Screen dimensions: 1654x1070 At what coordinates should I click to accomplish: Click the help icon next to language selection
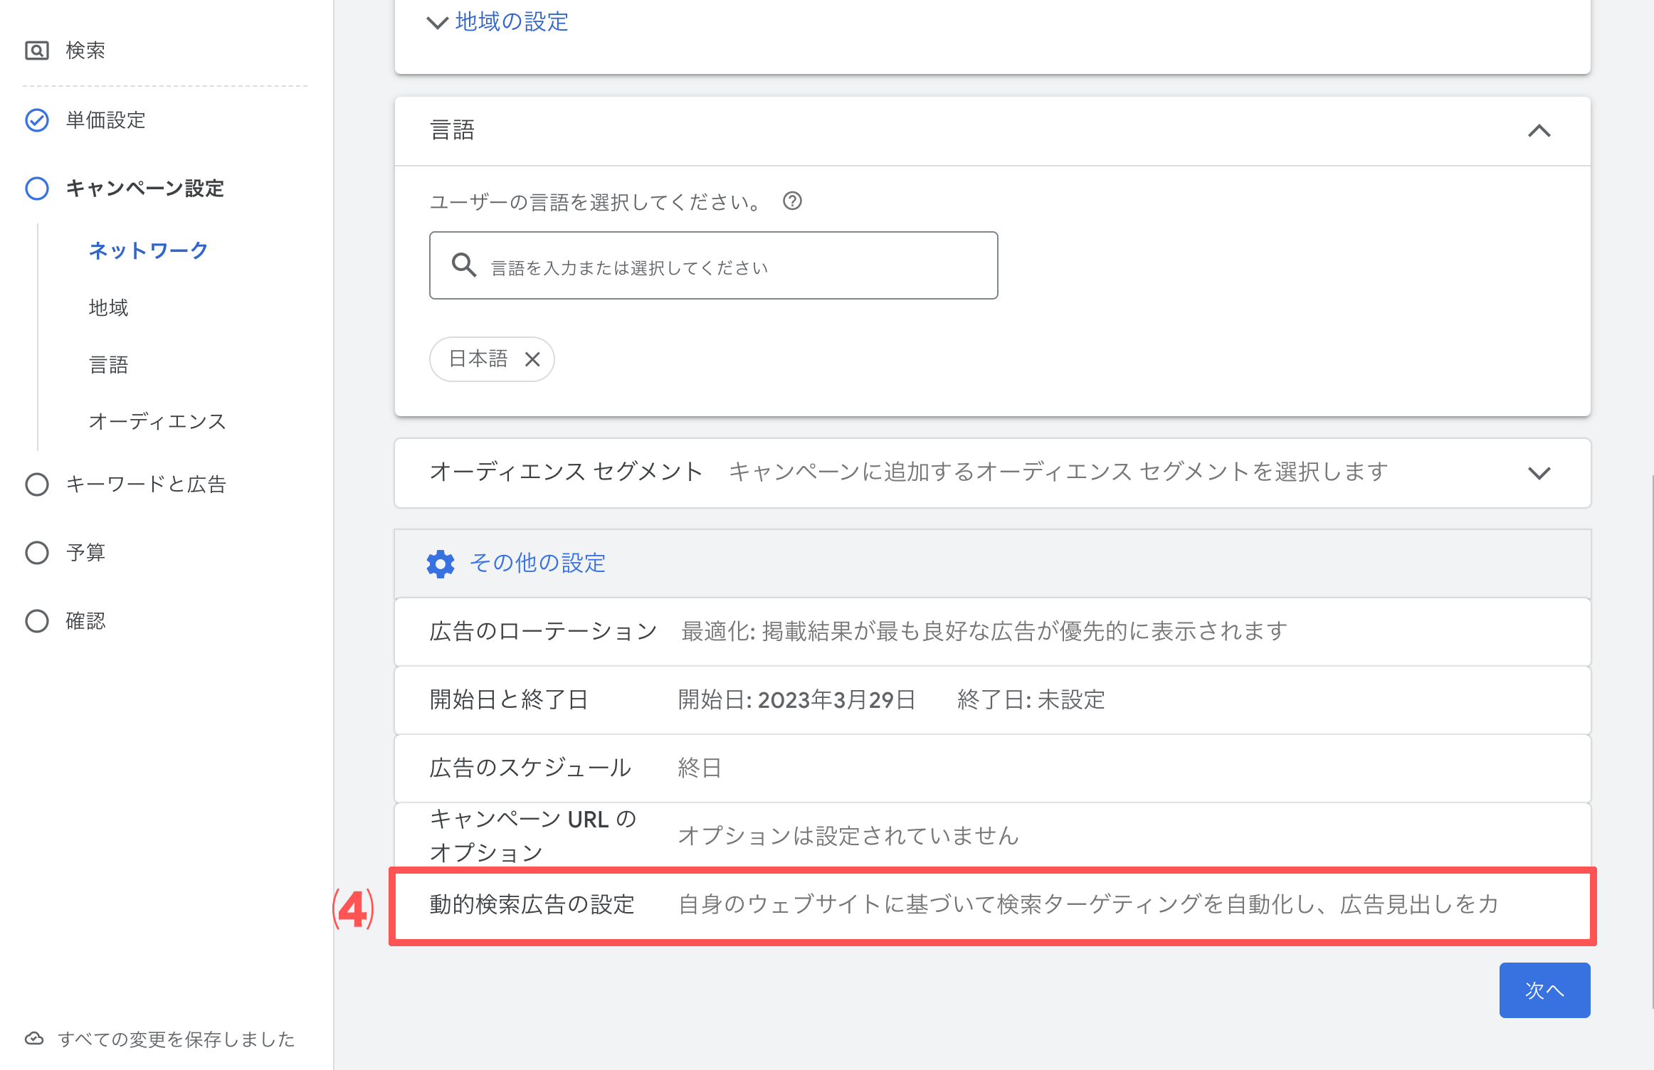792,201
